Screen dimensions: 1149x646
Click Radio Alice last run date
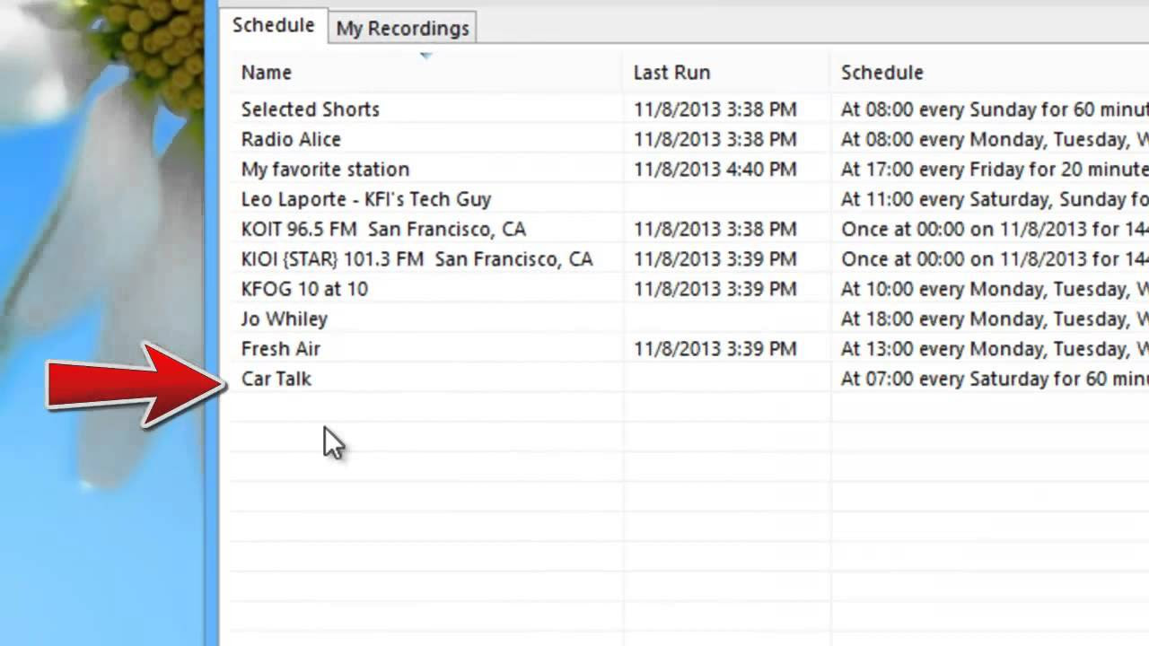point(715,139)
